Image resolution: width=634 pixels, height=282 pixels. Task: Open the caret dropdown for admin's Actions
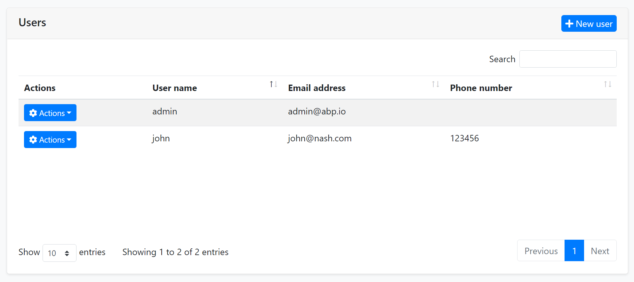pyautogui.click(x=69, y=113)
